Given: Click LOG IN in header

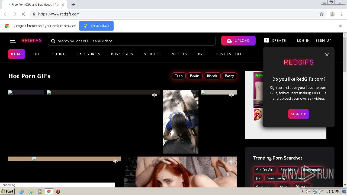Looking at the screenshot, I should [x=303, y=41].
